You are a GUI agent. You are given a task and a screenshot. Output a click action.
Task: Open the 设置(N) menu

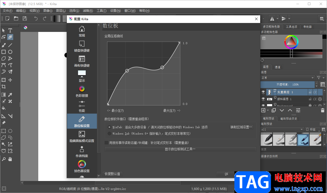pos(116,11)
